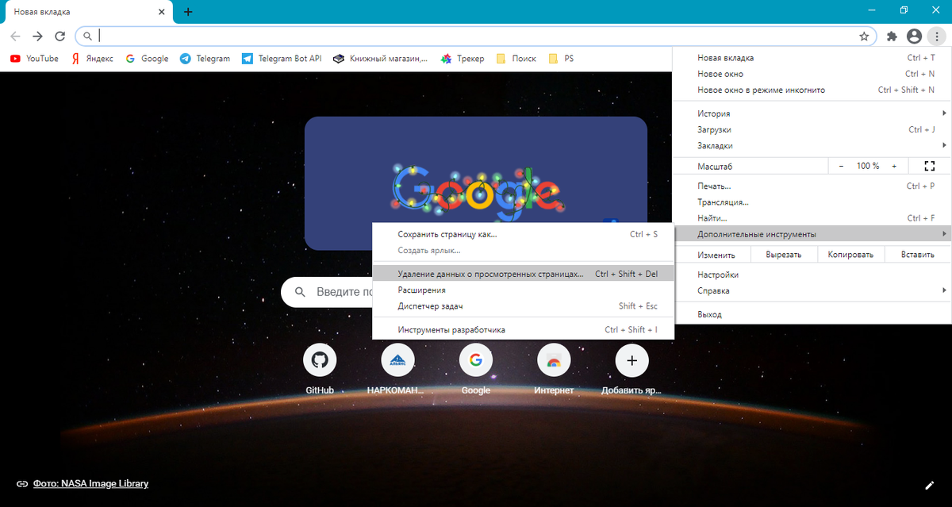Open Диспетчер задач
Screen dimensions: 952x507
pos(523,305)
